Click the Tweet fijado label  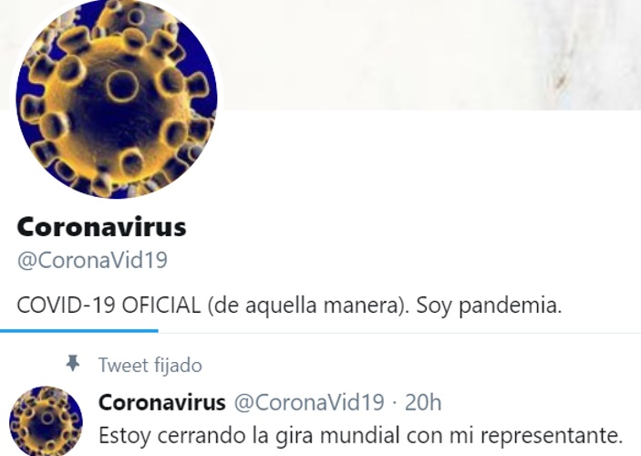coord(150,365)
